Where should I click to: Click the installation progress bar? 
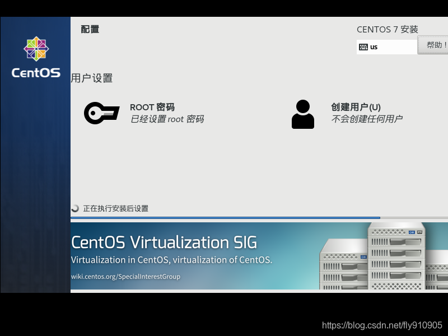tap(259, 218)
